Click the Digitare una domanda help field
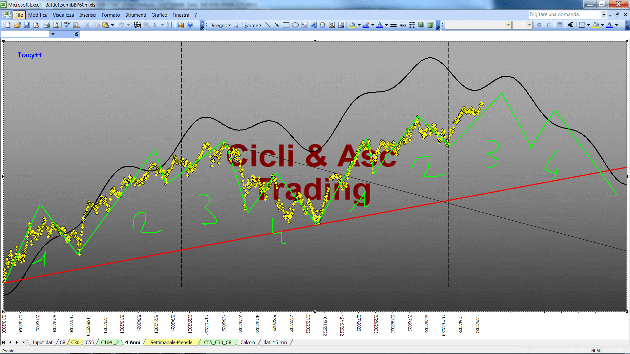This screenshot has height=354, width=630. 564,14
